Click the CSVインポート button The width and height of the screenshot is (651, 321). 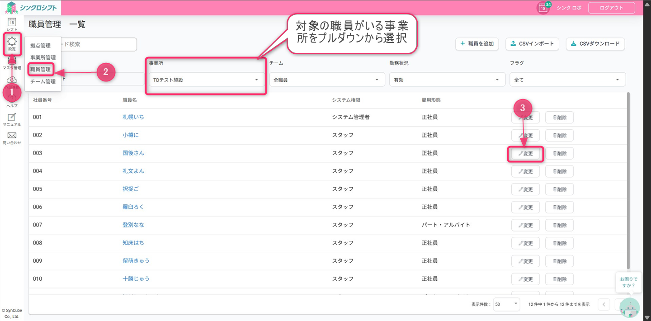533,44
